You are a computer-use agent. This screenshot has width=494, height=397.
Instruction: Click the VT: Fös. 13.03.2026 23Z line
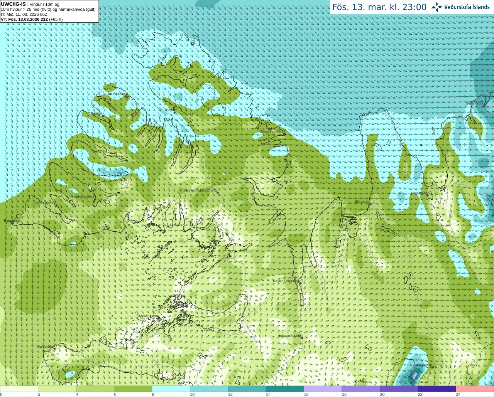tap(32, 19)
